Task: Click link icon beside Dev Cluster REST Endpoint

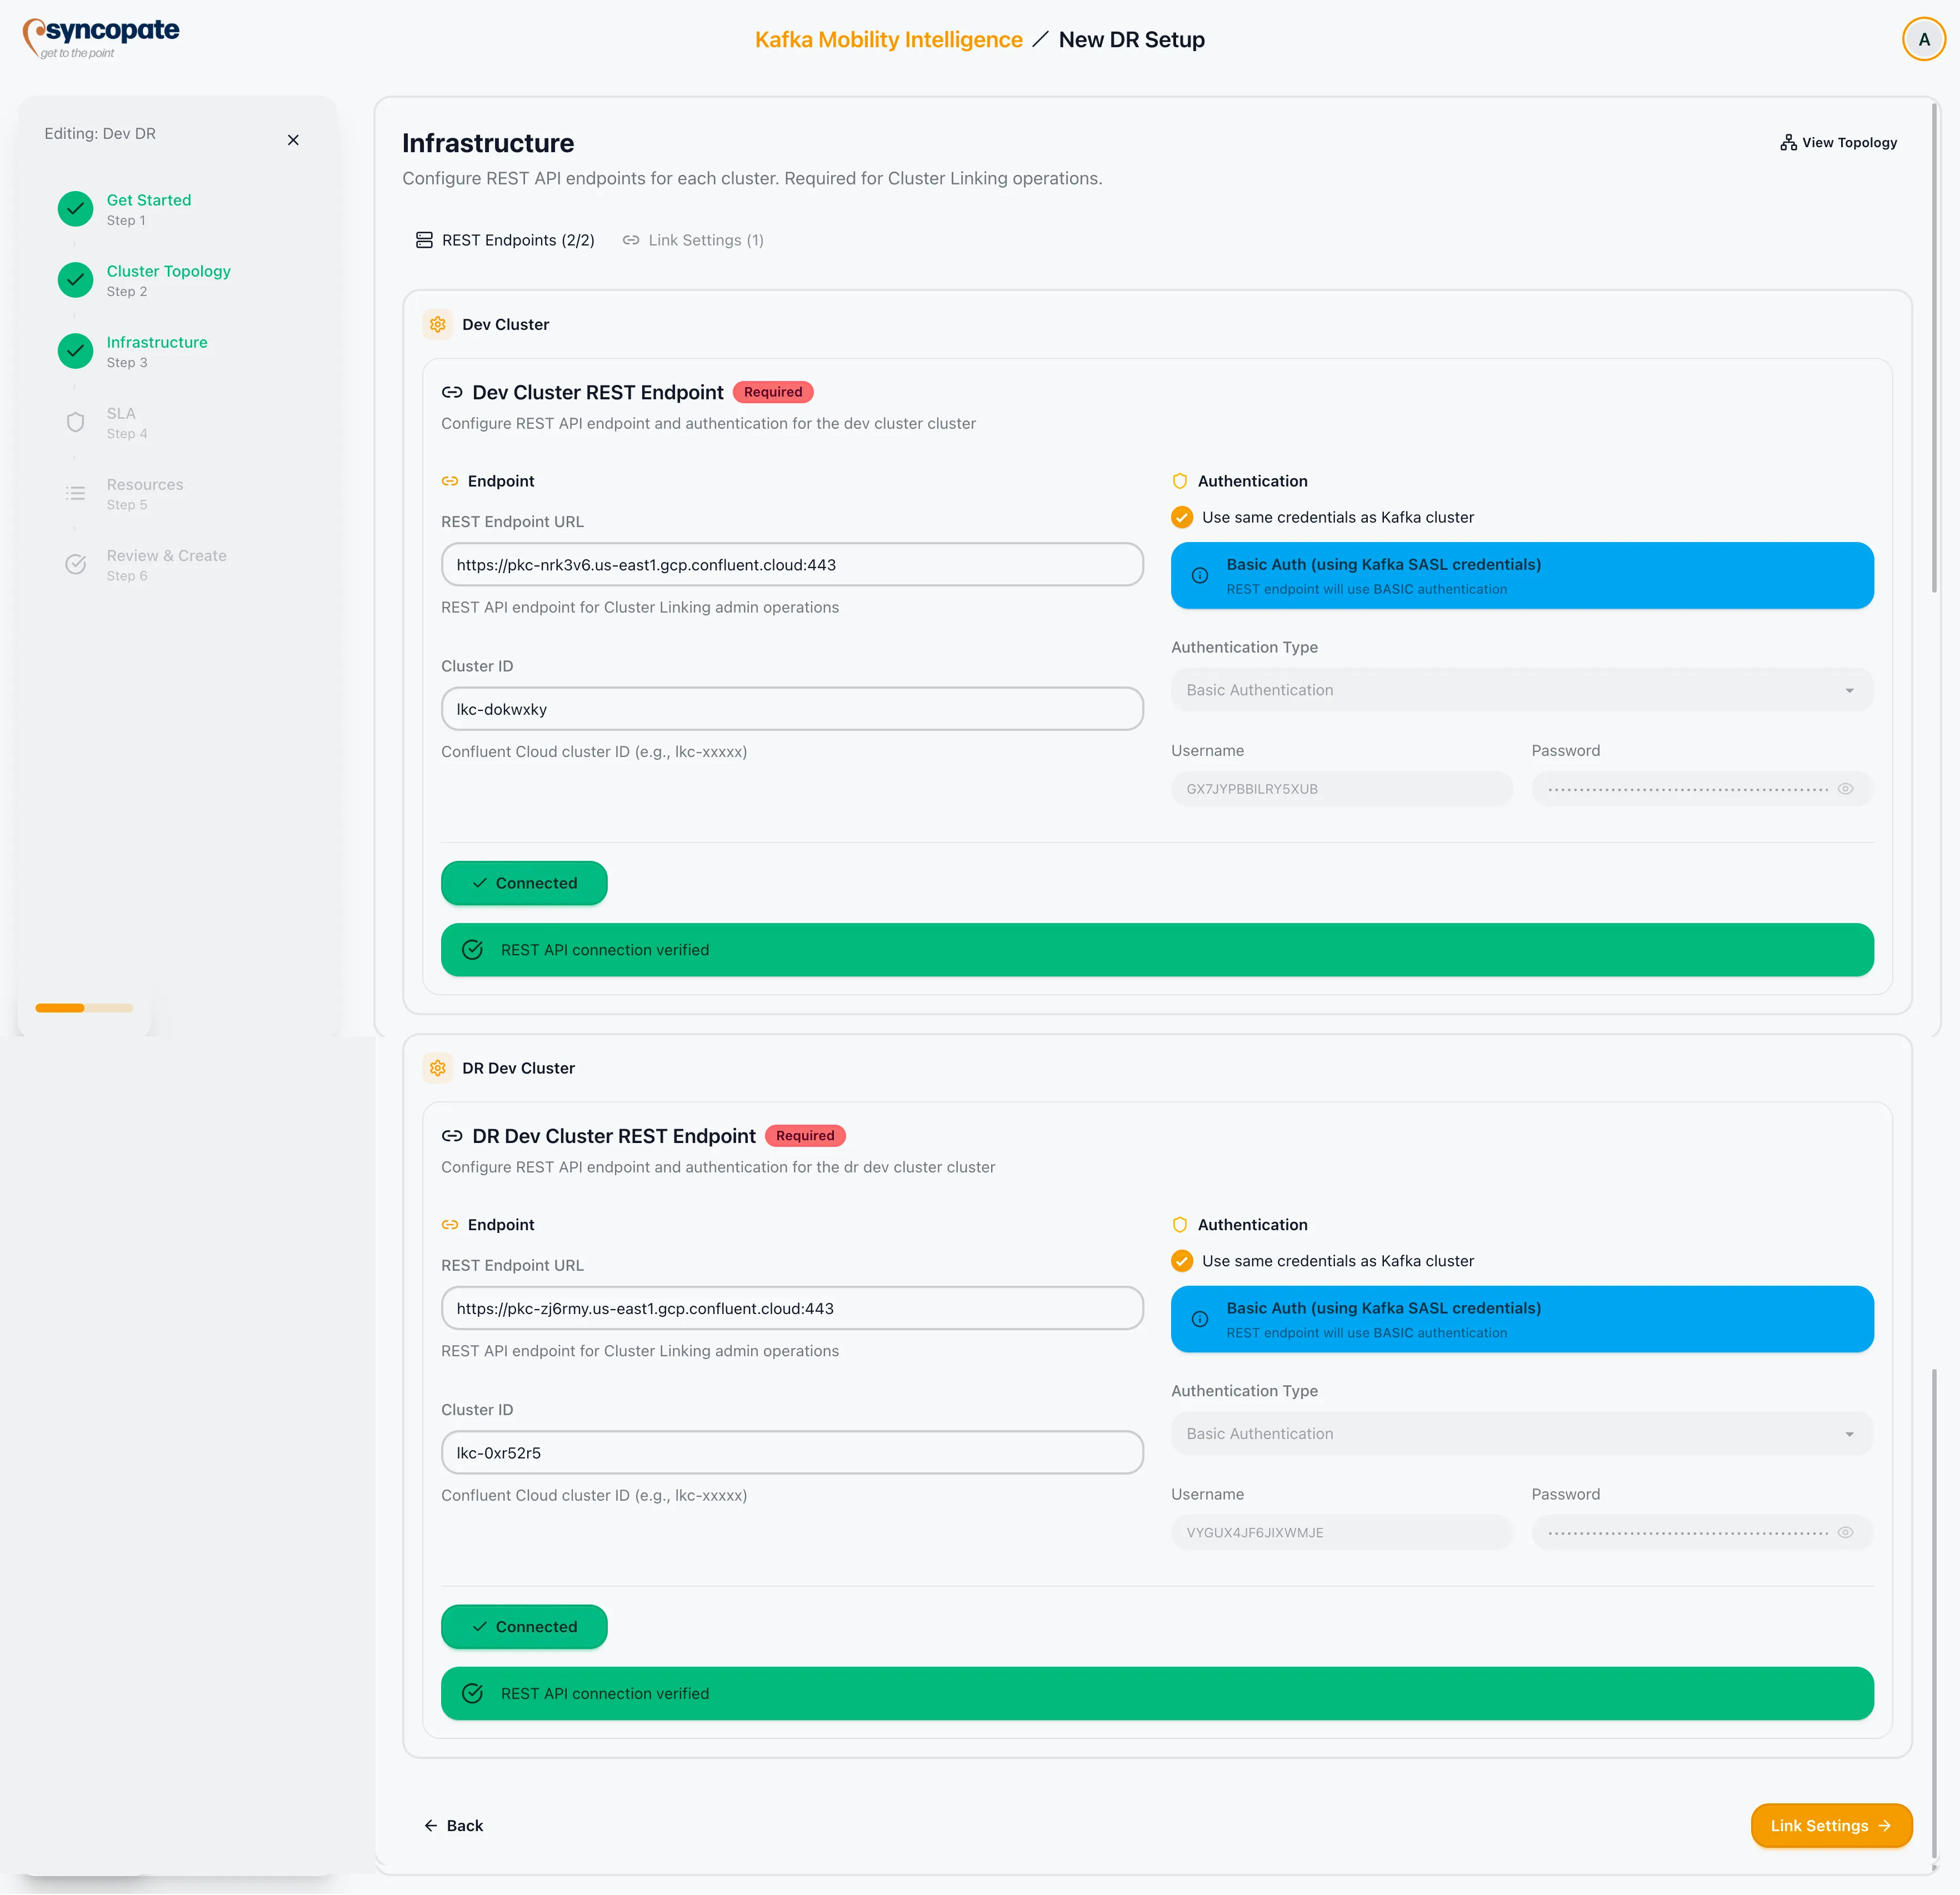Action: point(452,393)
